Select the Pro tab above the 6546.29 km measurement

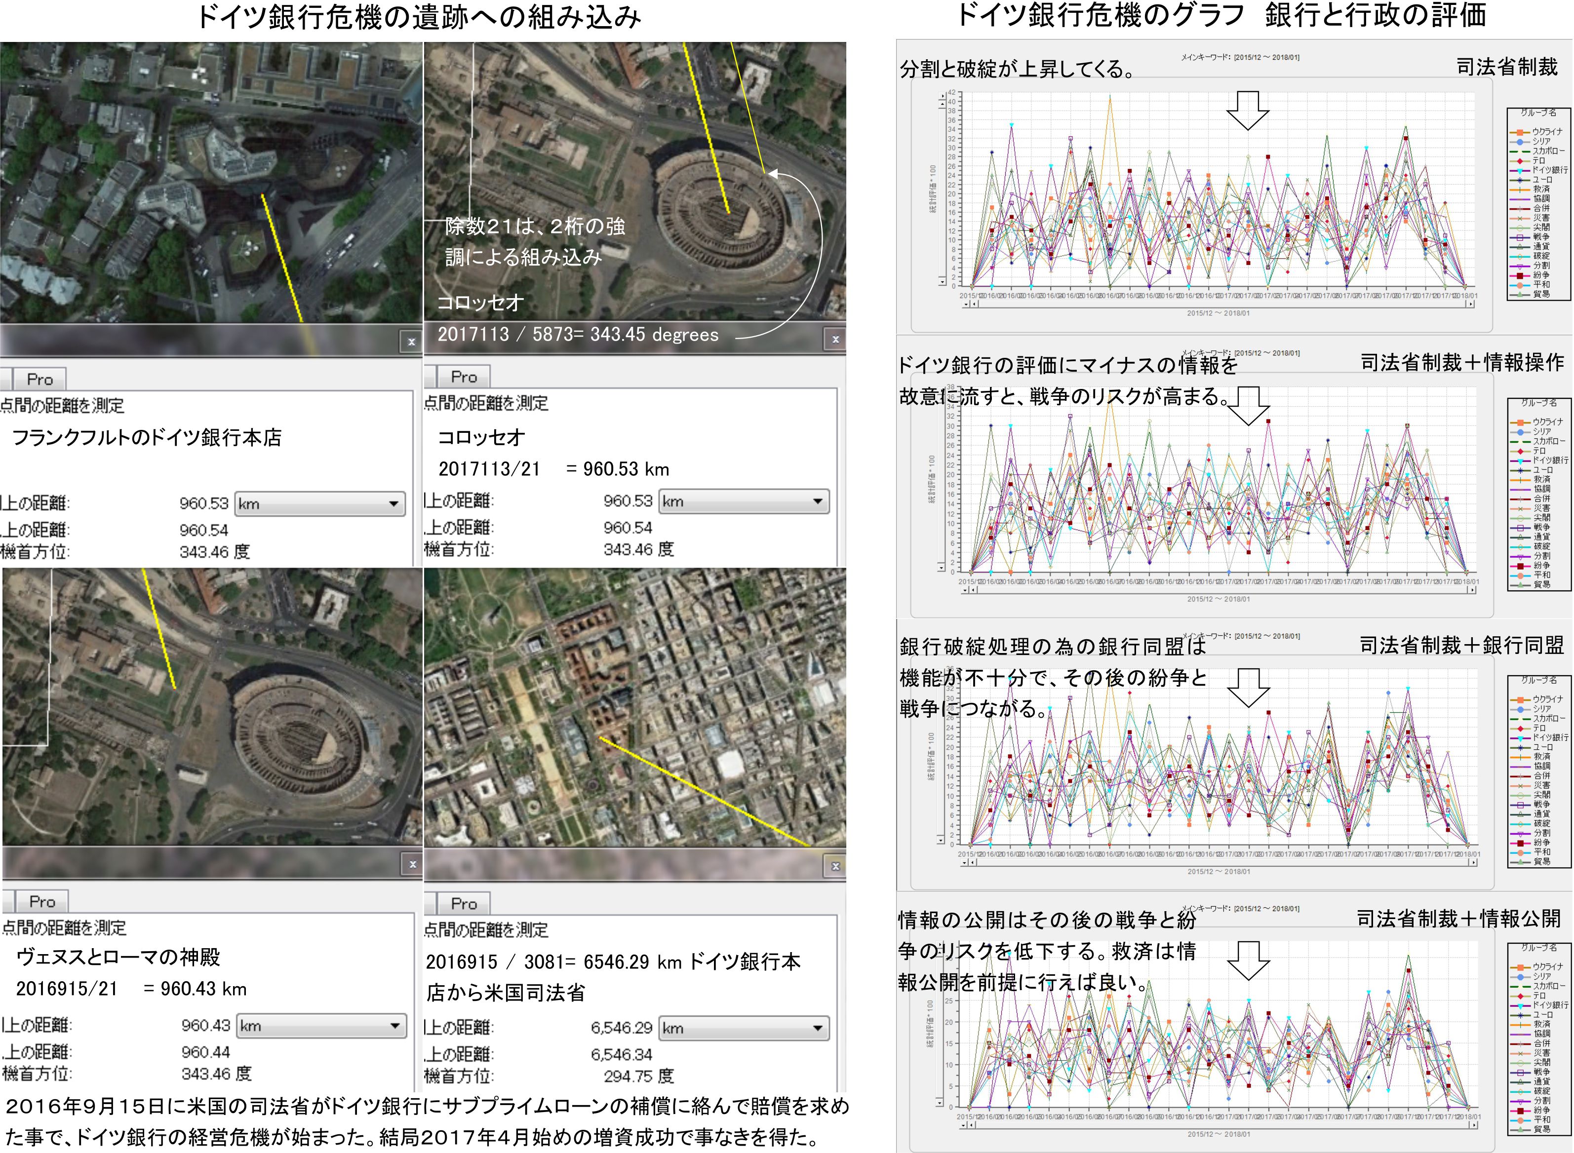[464, 904]
